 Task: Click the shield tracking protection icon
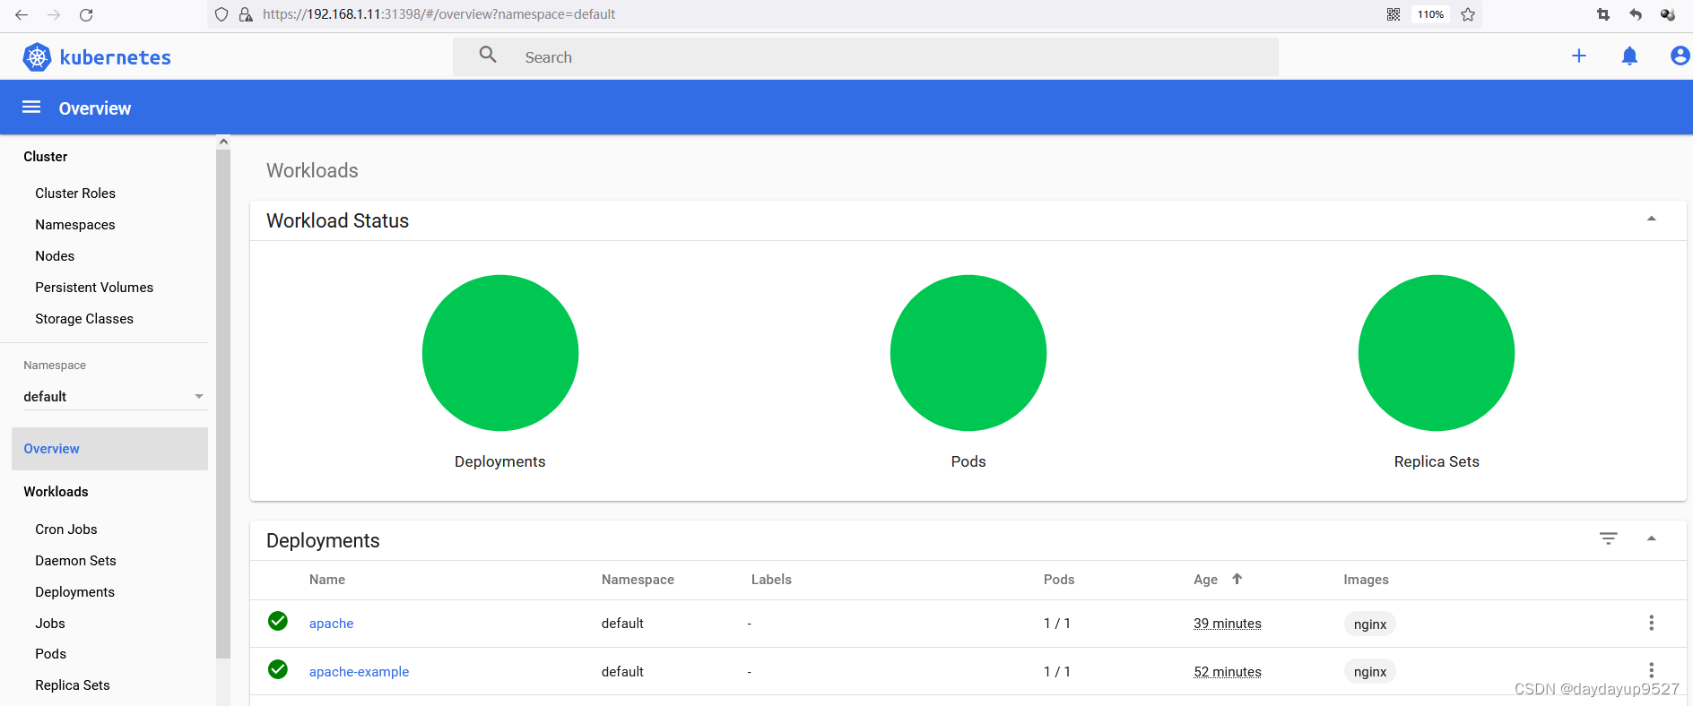click(x=221, y=14)
